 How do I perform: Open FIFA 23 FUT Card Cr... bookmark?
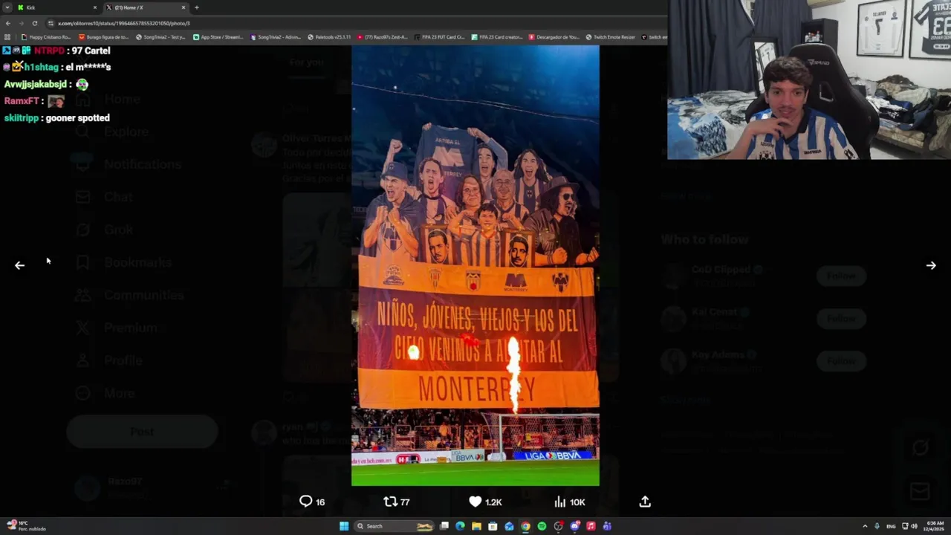[x=440, y=37]
